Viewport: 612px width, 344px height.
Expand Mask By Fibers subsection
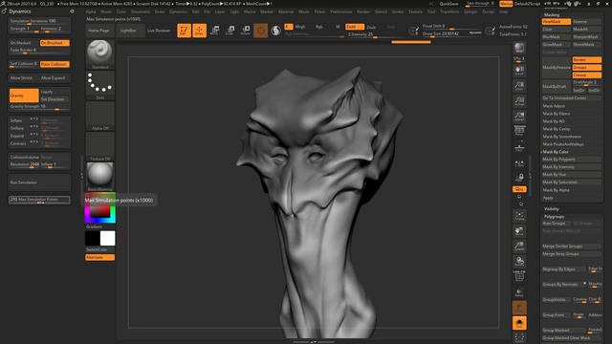tap(557, 114)
